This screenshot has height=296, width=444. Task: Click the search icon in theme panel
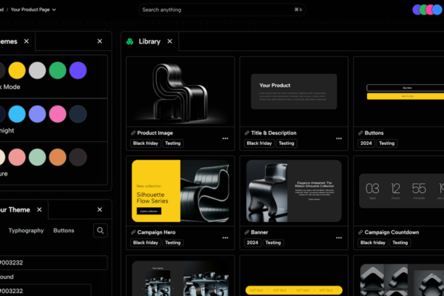click(x=100, y=231)
